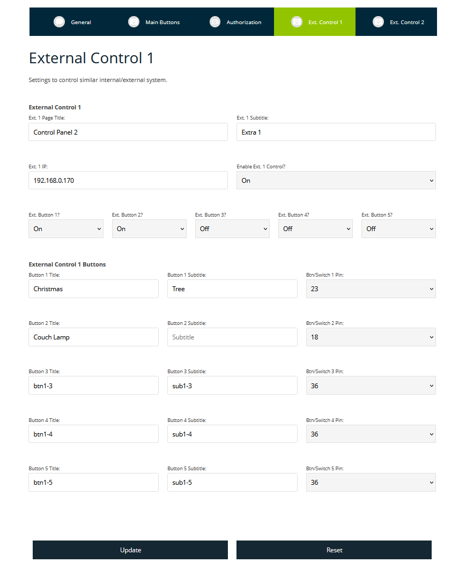
Task: Expand the Btn/Switch 5 Pin dropdown
Action: 371,482
